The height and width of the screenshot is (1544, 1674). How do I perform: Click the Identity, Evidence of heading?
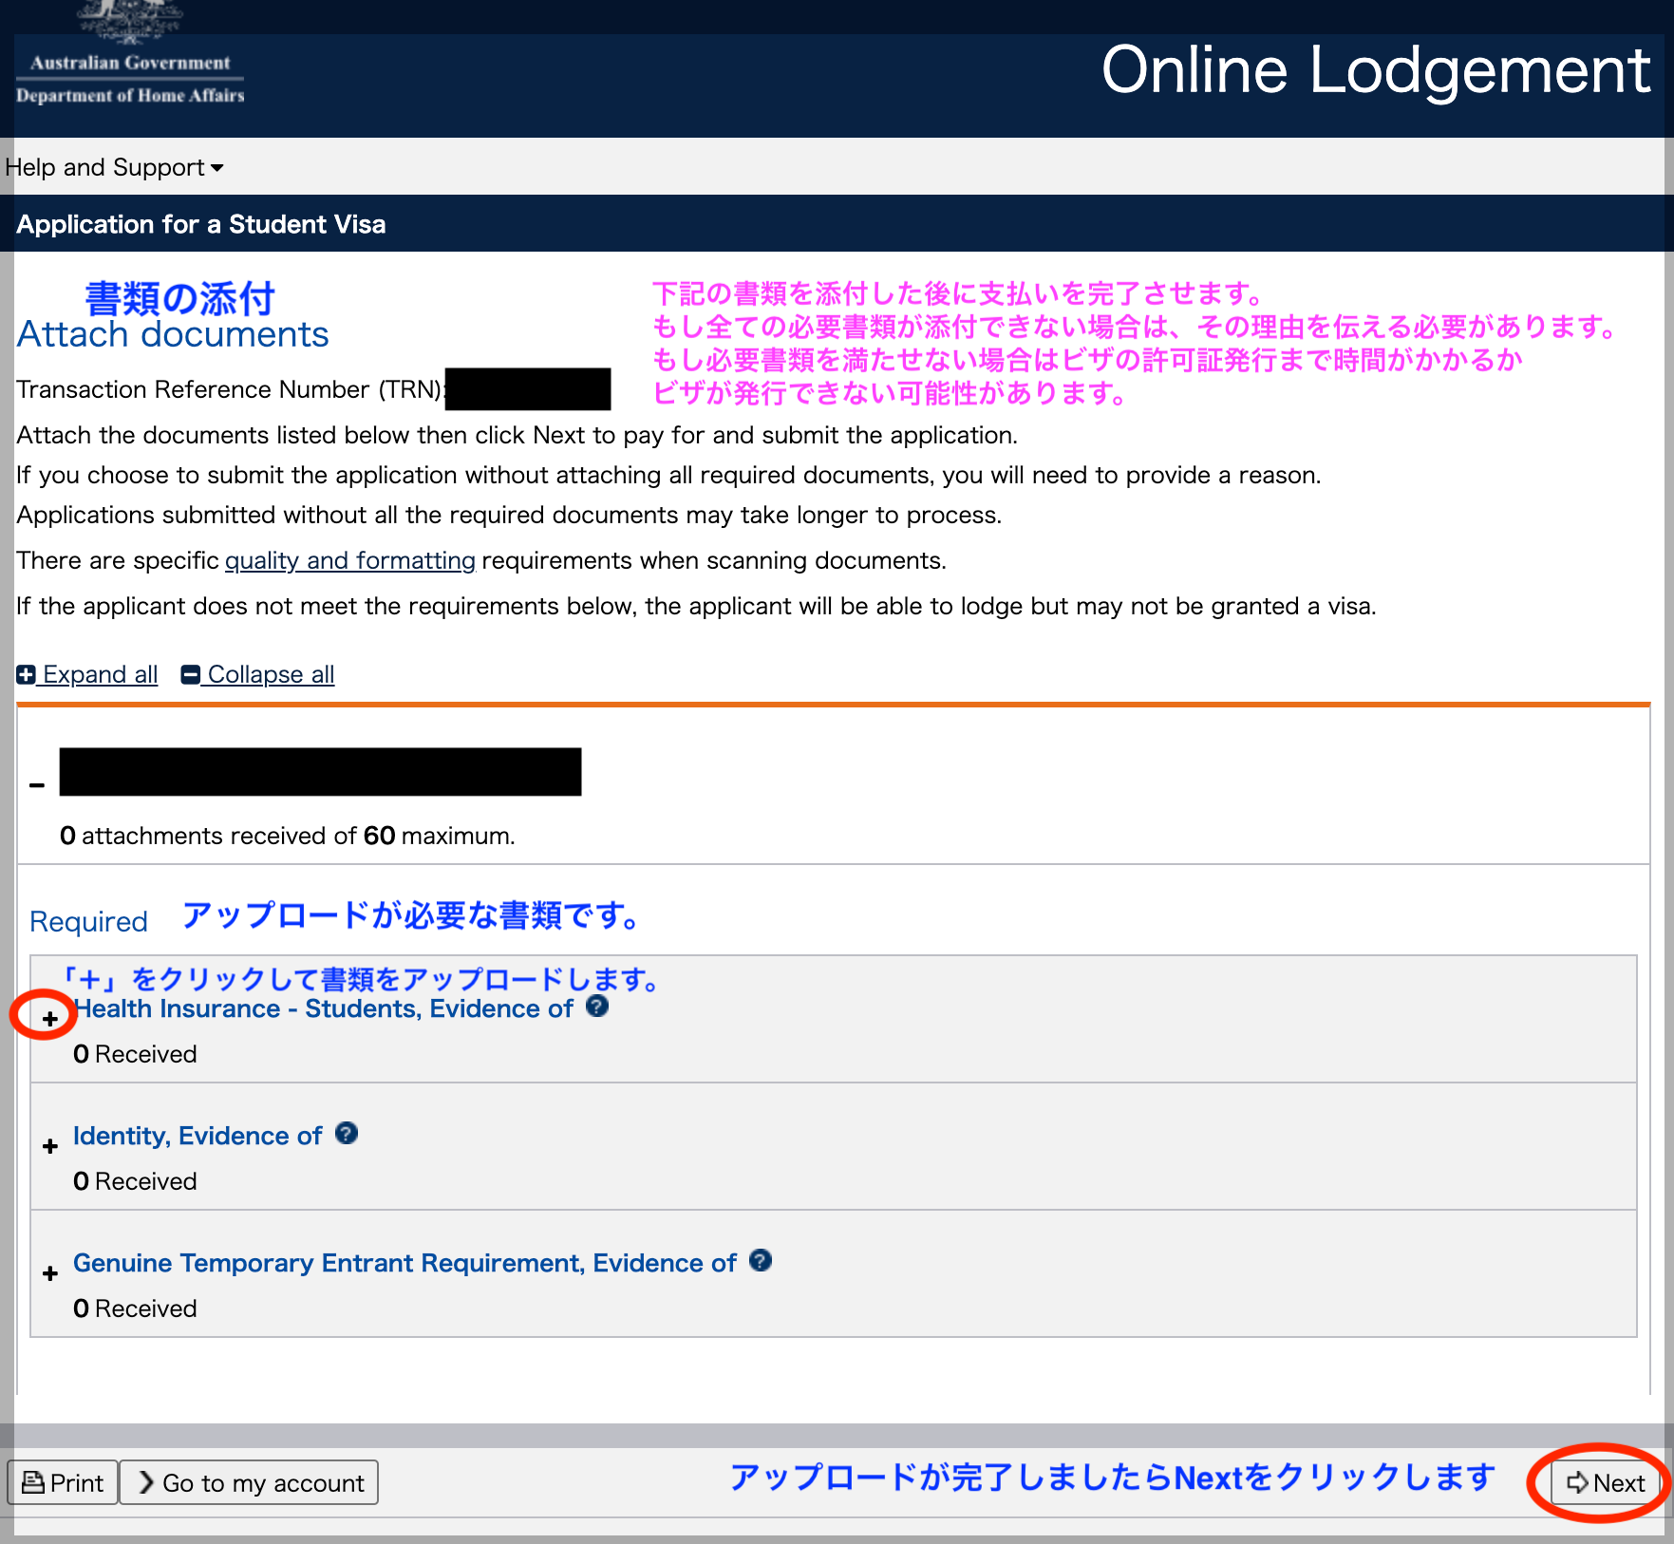point(197,1137)
